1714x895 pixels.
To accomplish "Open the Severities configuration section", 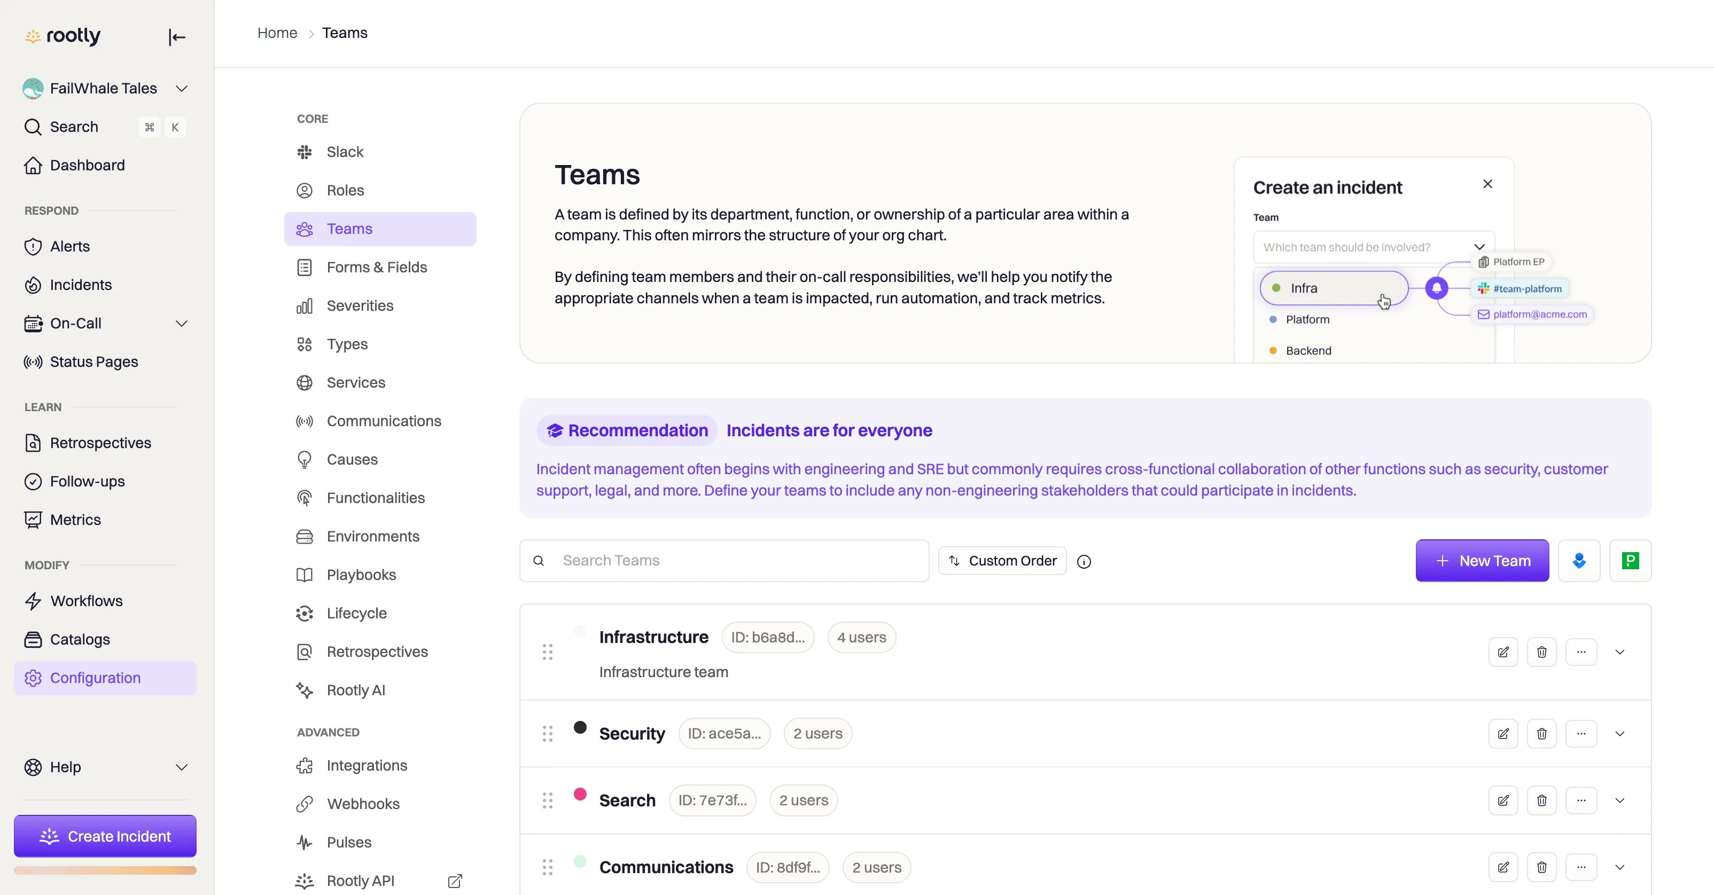I will point(360,306).
